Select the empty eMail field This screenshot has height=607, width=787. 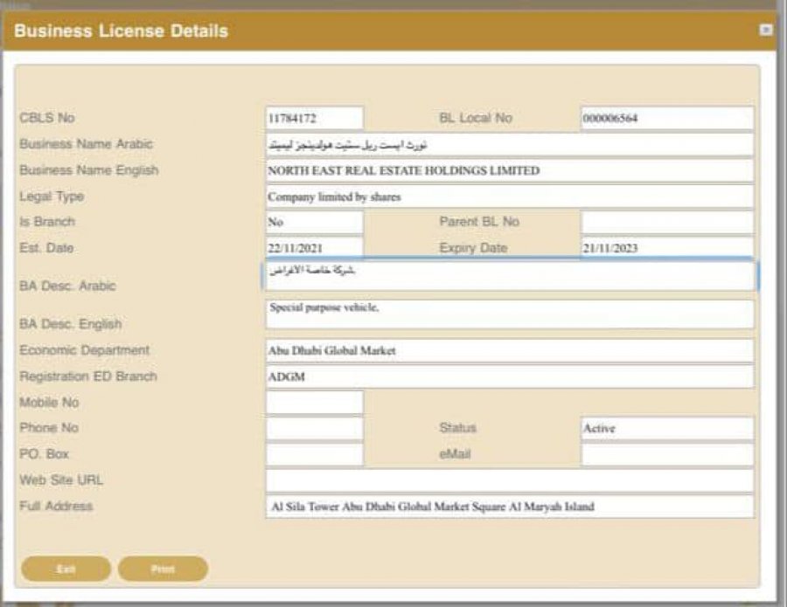pos(666,454)
